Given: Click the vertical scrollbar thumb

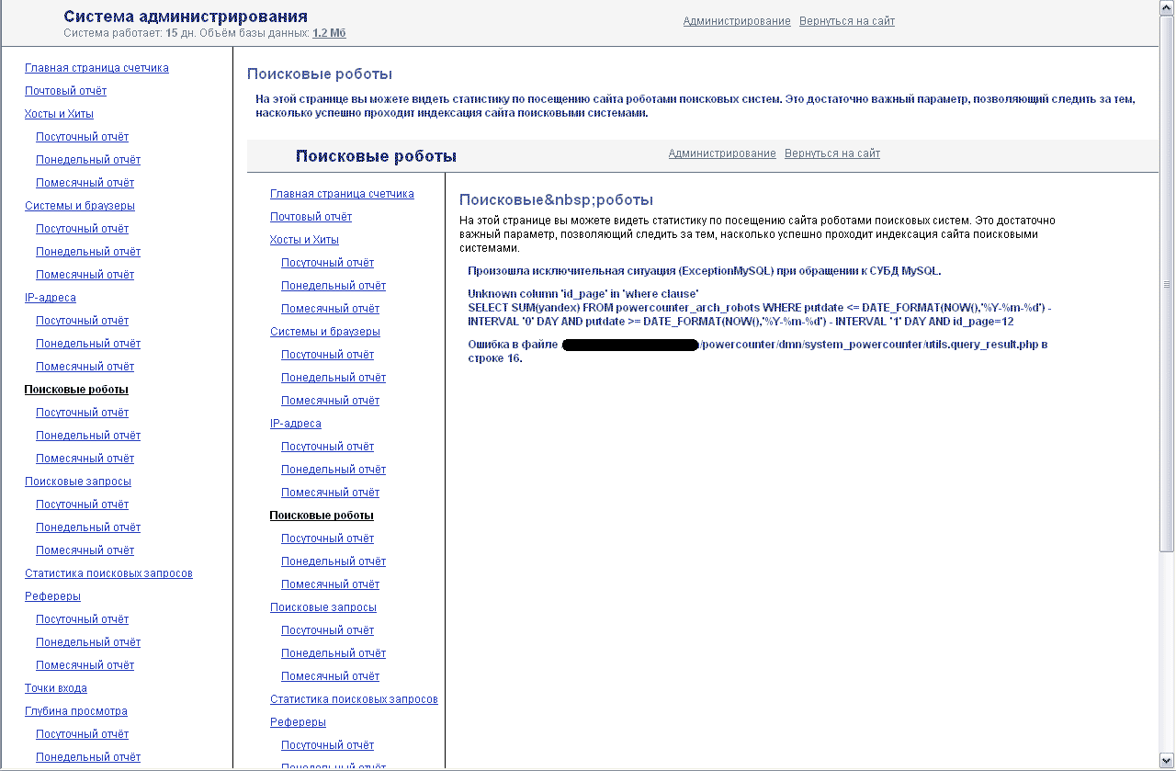Looking at the screenshot, I should coord(1168,284).
